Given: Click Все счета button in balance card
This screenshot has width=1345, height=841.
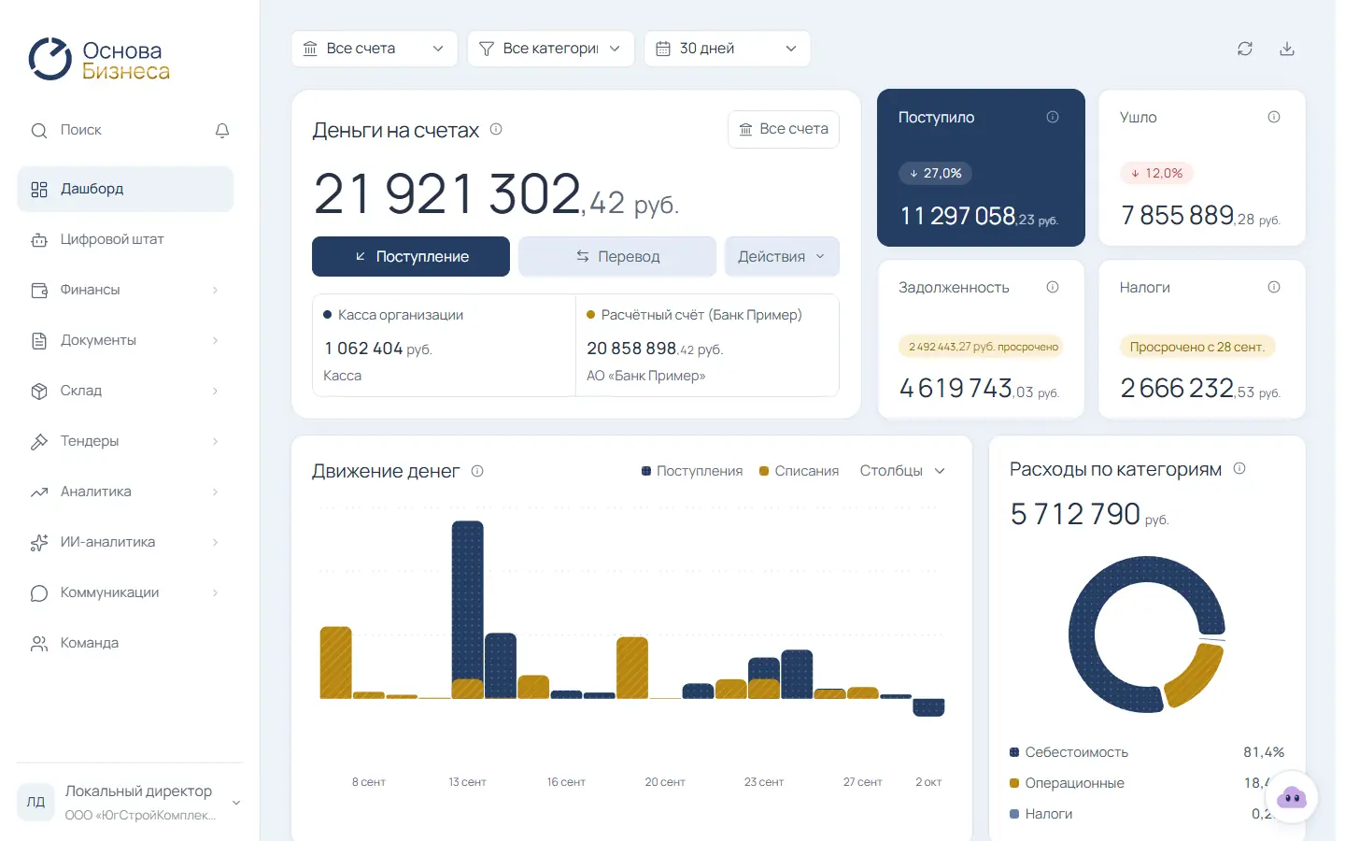Looking at the screenshot, I should pos(784,129).
